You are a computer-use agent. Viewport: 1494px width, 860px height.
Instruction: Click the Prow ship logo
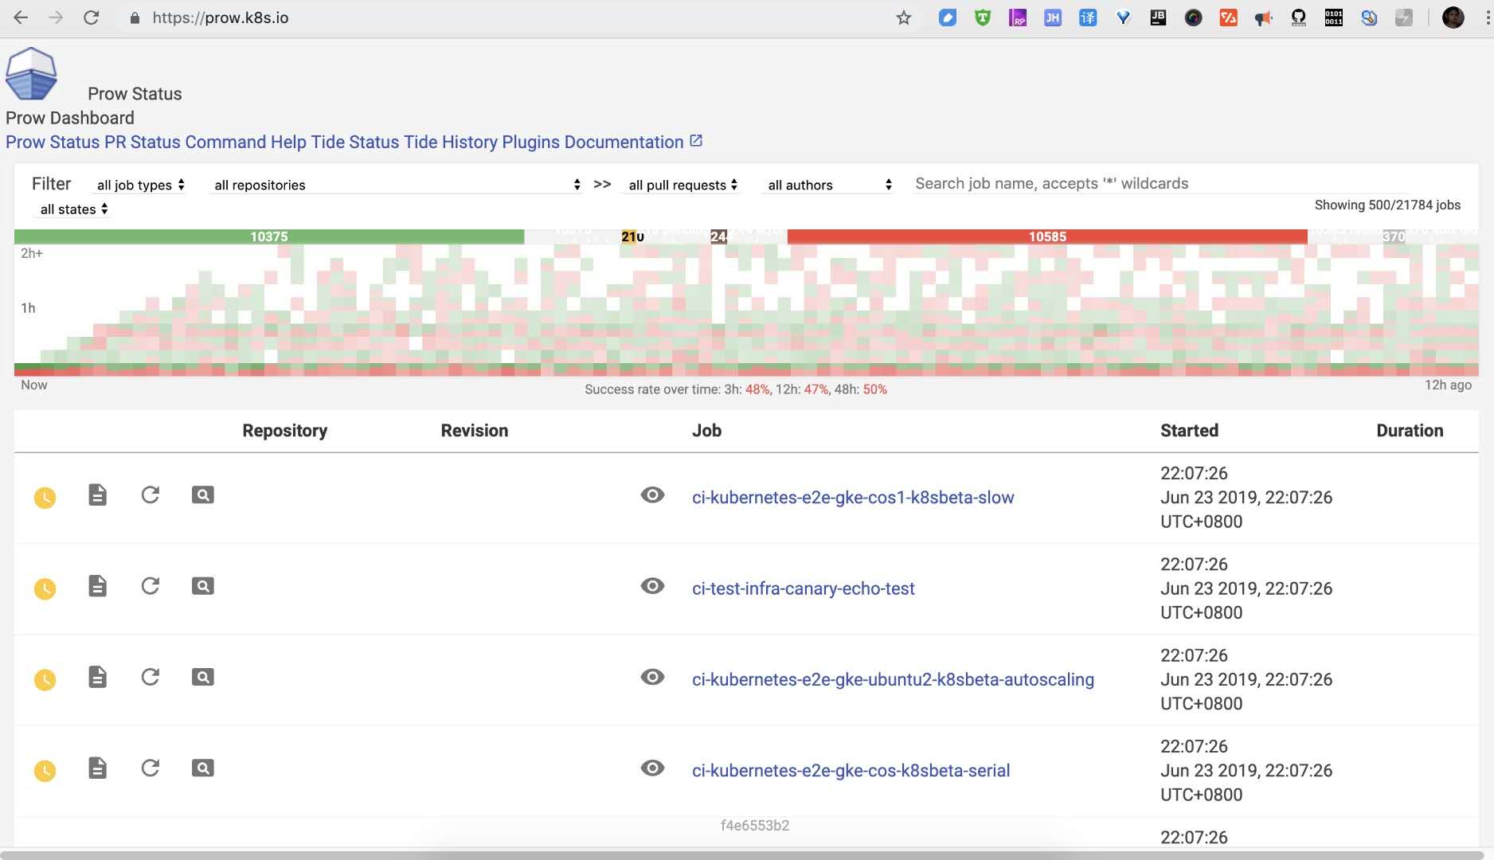click(x=32, y=73)
